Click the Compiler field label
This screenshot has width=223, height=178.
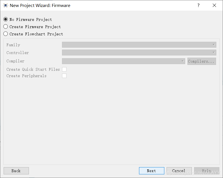[x=15, y=61]
